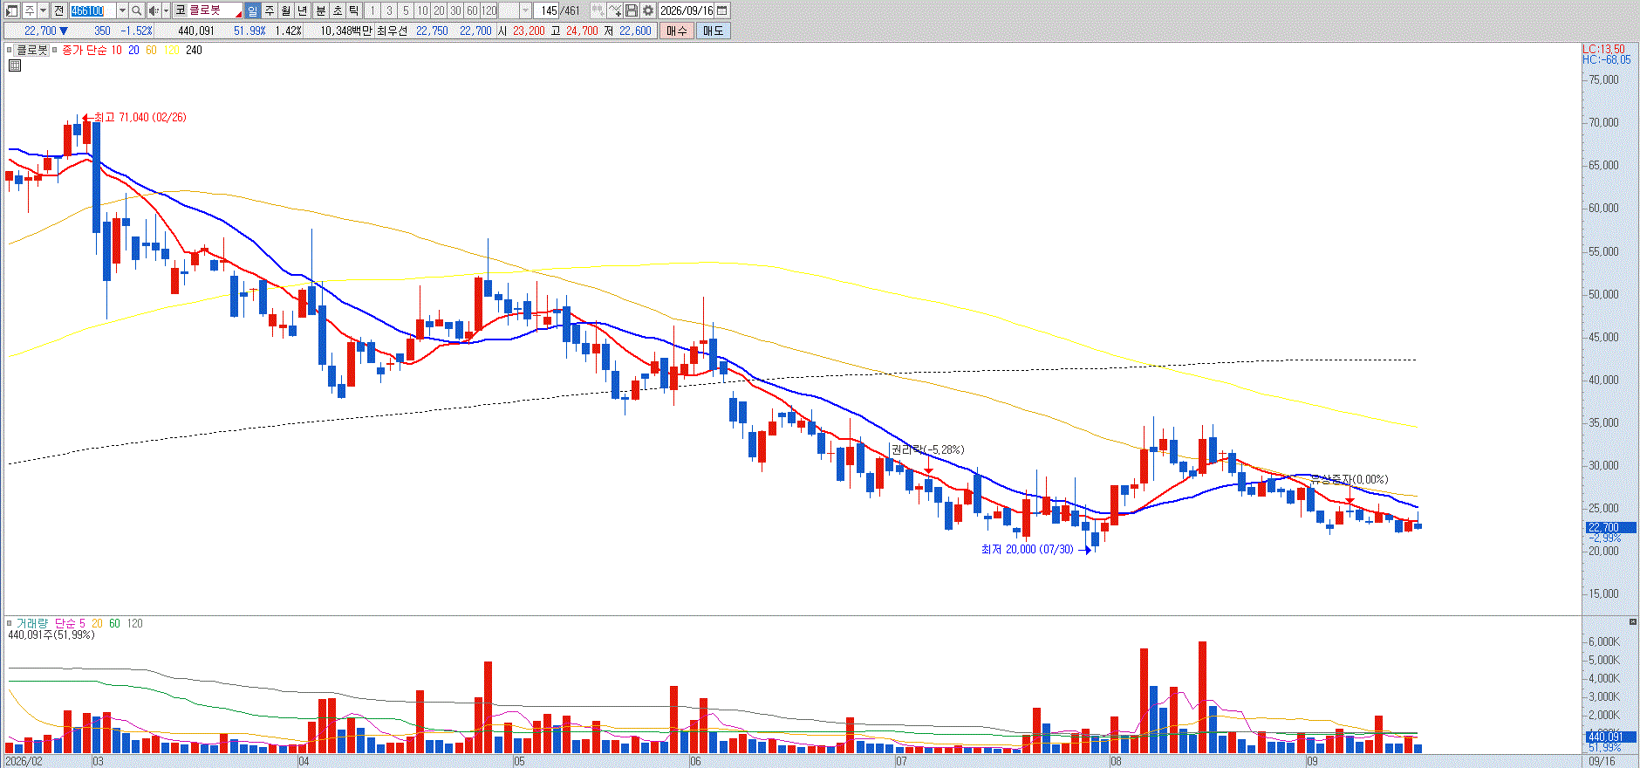Switch chart to 주 weekly period
The image size is (1640, 768).
pyautogui.click(x=269, y=10)
